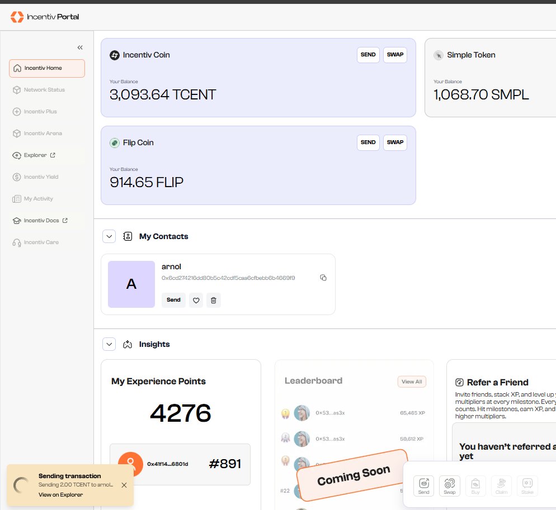Click the Incentiv Docs graduation cap icon
This screenshot has height=510, width=556.
[17, 220]
